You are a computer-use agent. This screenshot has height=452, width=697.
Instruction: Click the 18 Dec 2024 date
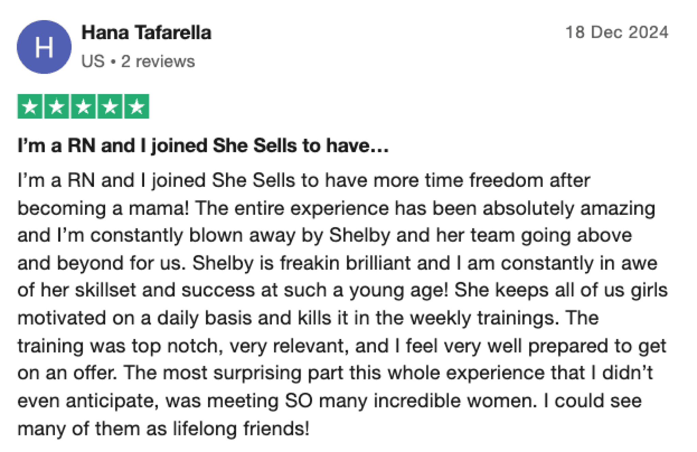[x=617, y=33]
